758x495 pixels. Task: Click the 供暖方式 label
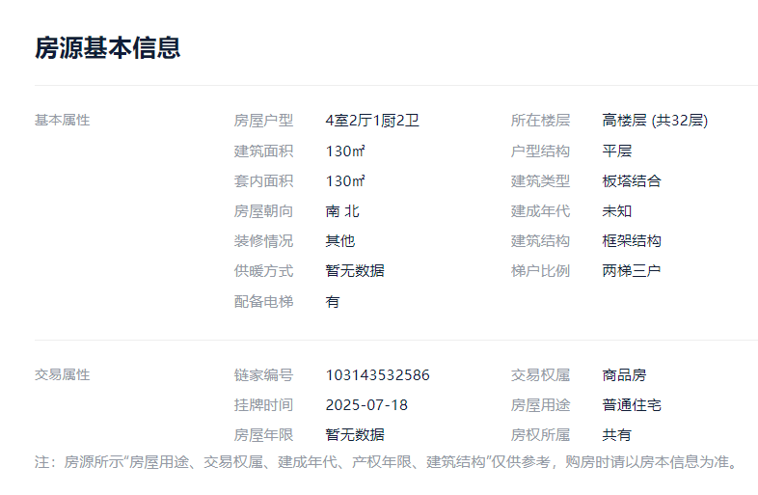coord(263,271)
